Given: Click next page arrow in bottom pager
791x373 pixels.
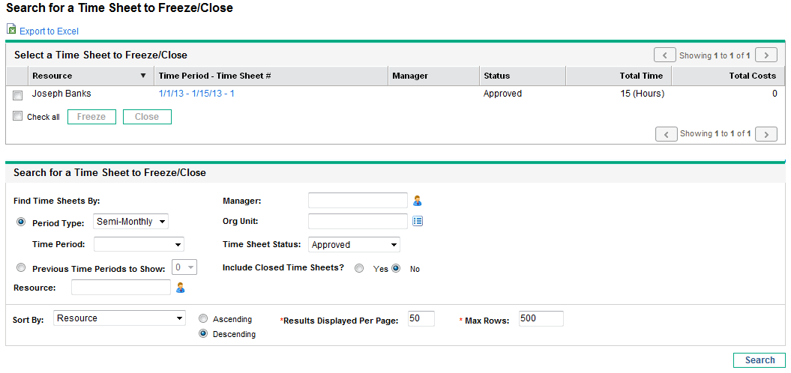Looking at the screenshot, I should coord(766,134).
